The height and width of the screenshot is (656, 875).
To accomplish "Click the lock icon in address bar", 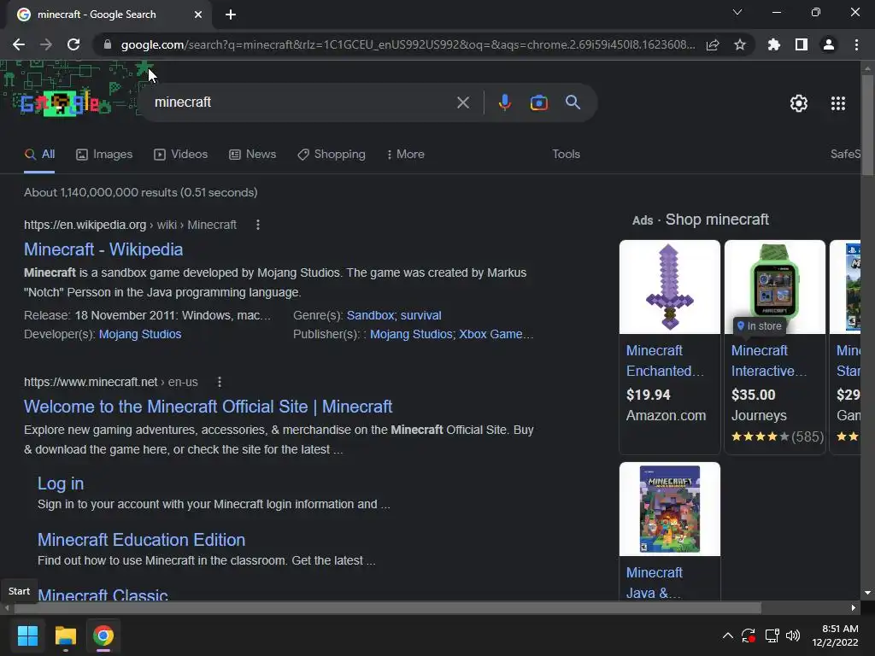I will point(108,44).
